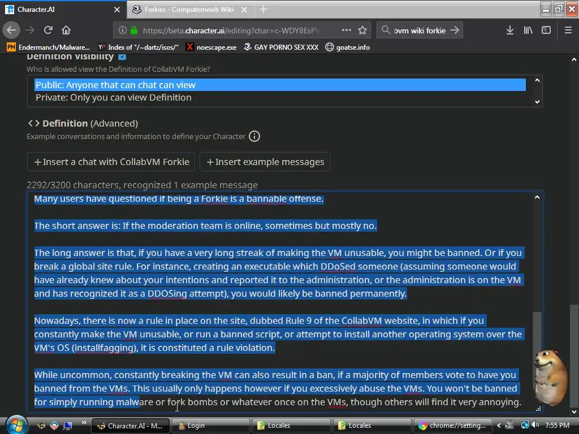Submit search with the arrow in search box
This screenshot has width=579, height=434.
(x=455, y=30)
